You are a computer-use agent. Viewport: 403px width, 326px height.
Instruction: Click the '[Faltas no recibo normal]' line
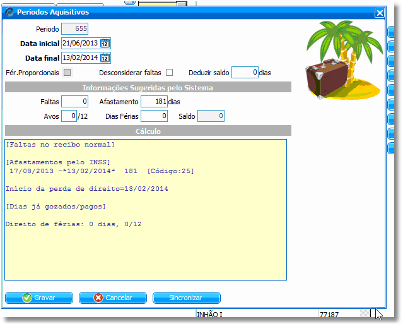pyautogui.click(x=60, y=145)
